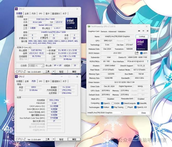
Task: Click the 32.0 CAS latency value
Action: click(x=54, y=106)
